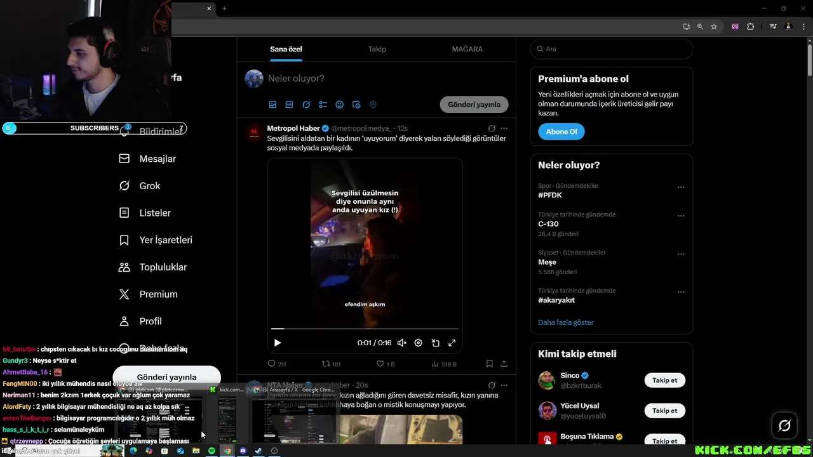This screenshot has width=813, height=457.
Task: Open floating Grok button at bottom right
Action: pos(784,425)
